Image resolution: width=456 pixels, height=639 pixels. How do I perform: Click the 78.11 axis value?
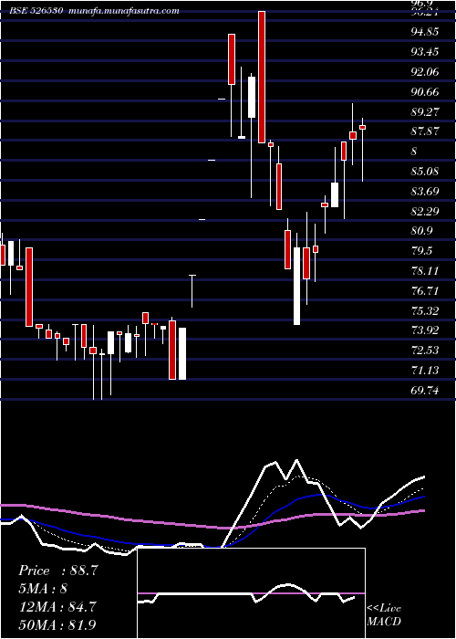(425, 271)
